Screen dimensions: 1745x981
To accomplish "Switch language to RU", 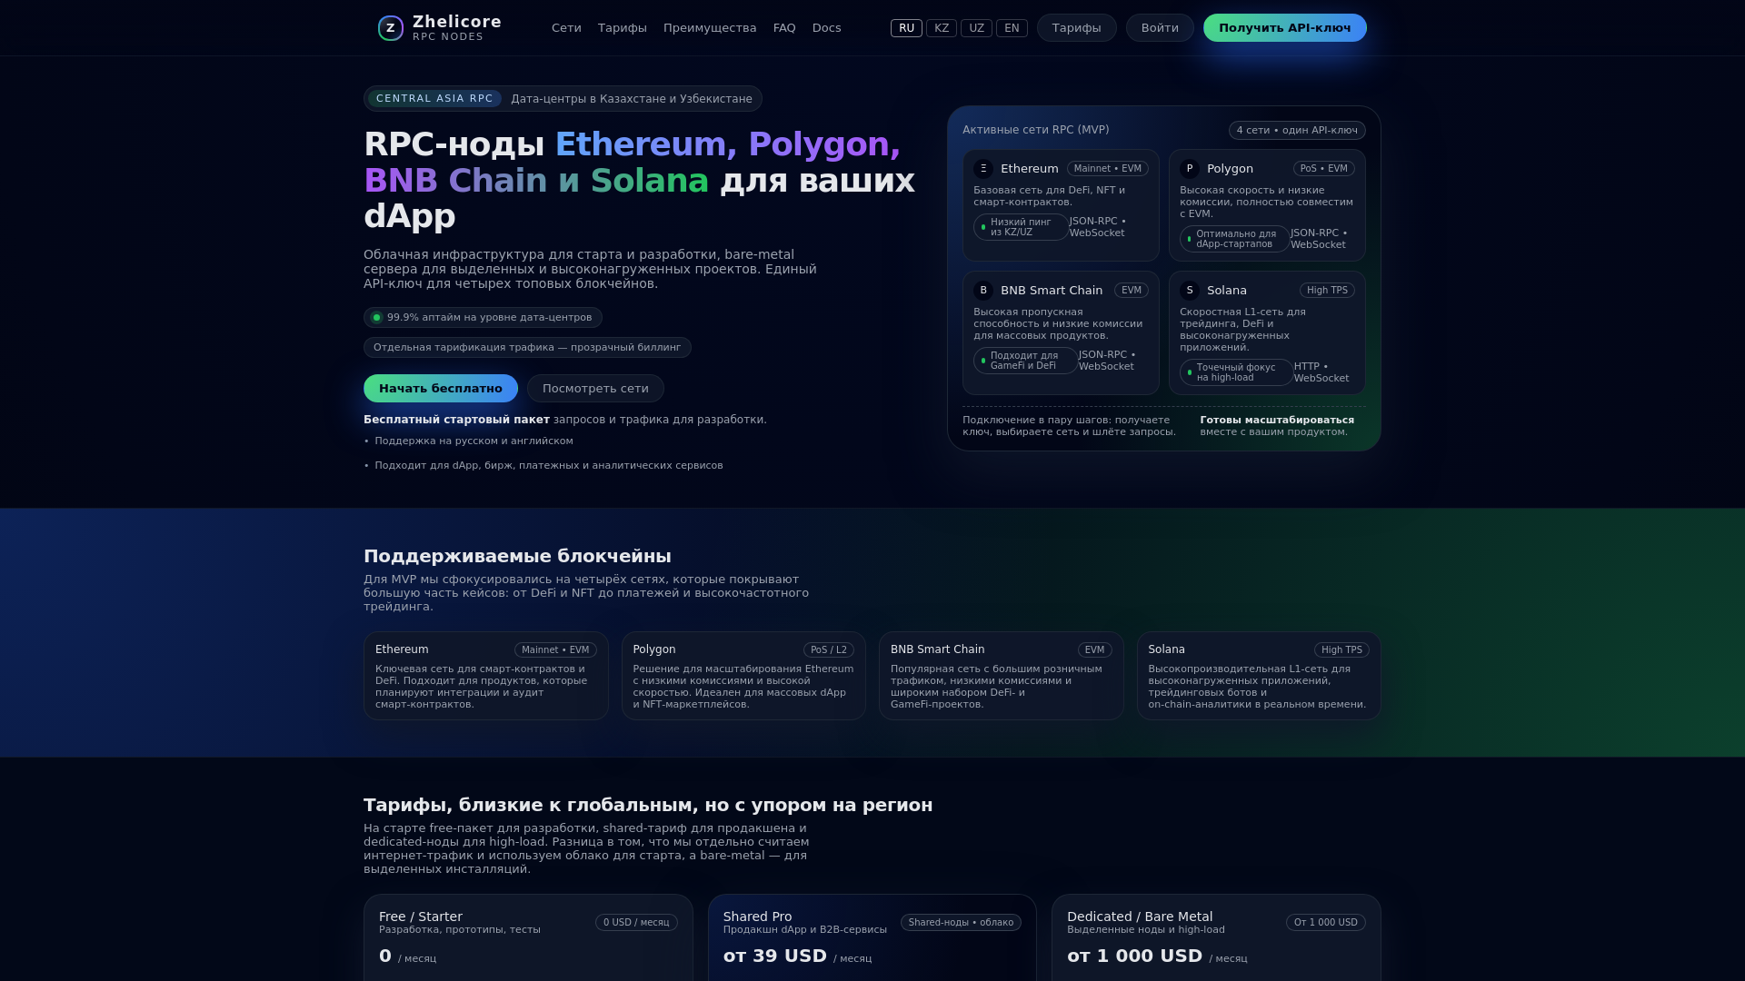I will pyautogui.click(x=906, y=28).
